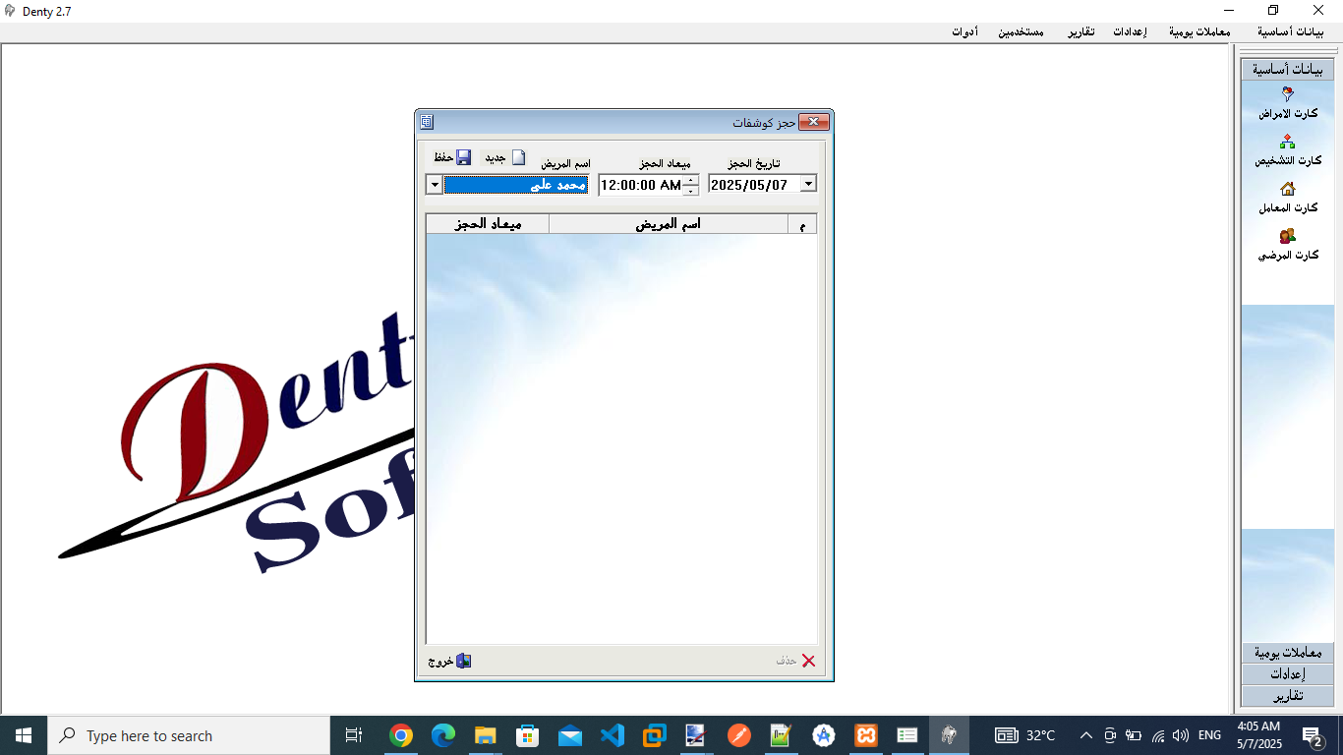Click the patient name column header
This screenshot has height=755, width=1343.
click(x=668, y=224)
